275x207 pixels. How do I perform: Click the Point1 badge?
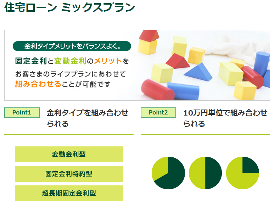[x=22, y=113]
